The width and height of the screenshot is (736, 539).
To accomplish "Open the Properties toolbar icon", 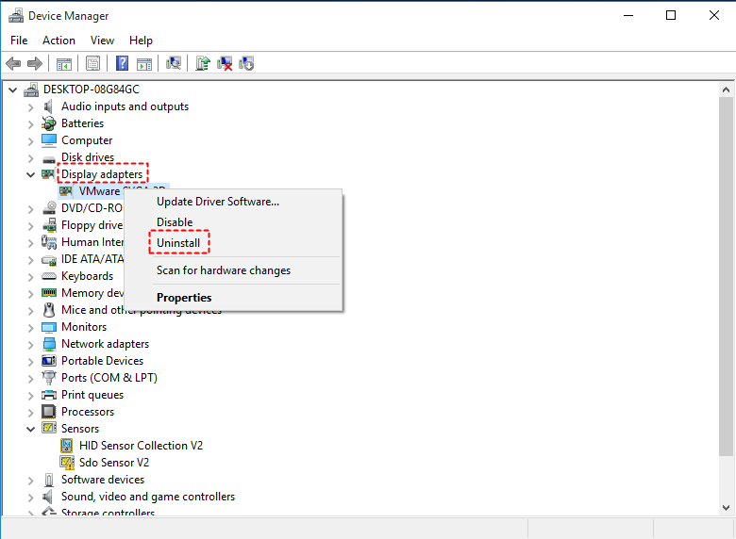I will (93, 64).
